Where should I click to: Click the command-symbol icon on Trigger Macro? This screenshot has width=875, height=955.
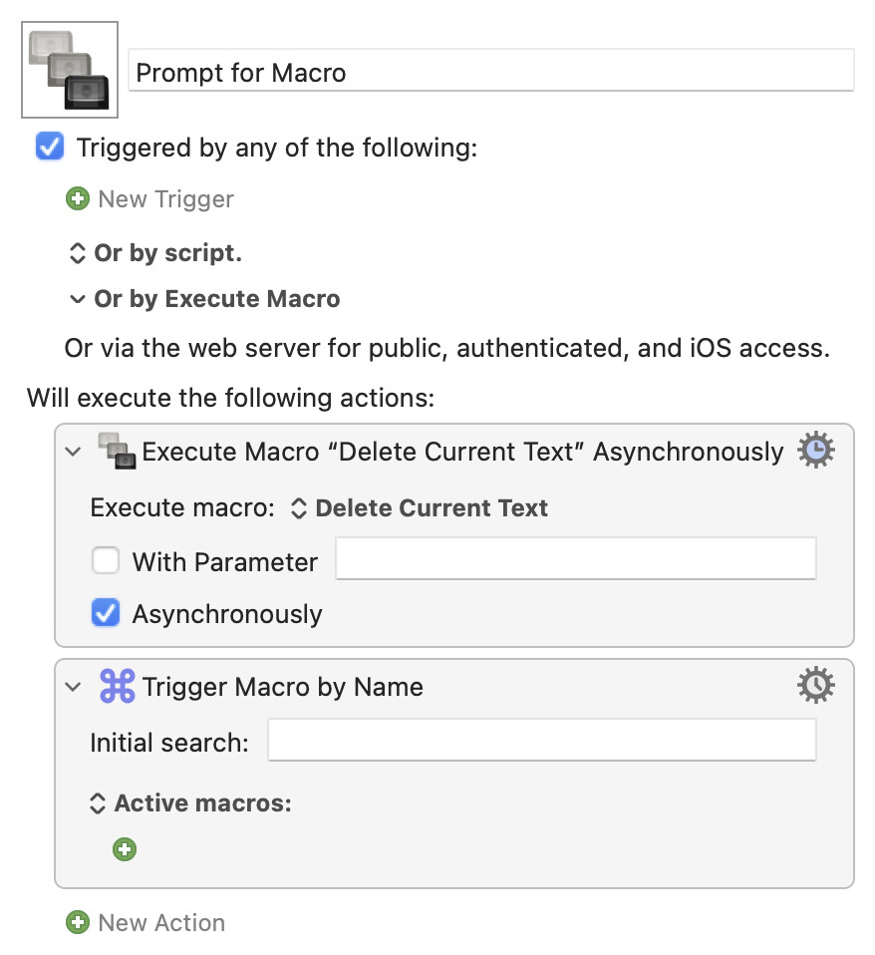(117, 686)
